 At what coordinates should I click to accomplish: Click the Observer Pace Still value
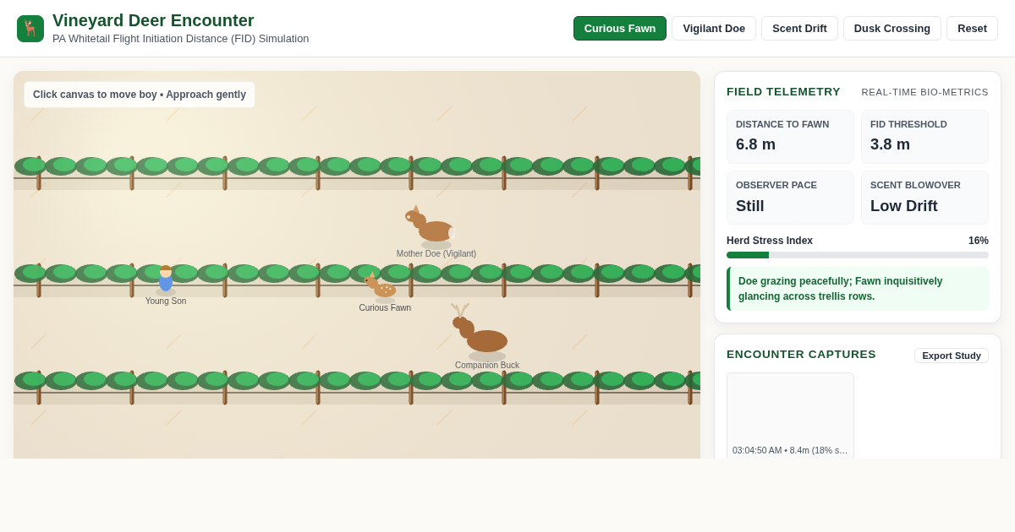coord(750,206)
